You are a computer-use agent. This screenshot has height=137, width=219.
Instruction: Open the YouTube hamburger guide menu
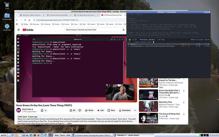click(19, 30)
